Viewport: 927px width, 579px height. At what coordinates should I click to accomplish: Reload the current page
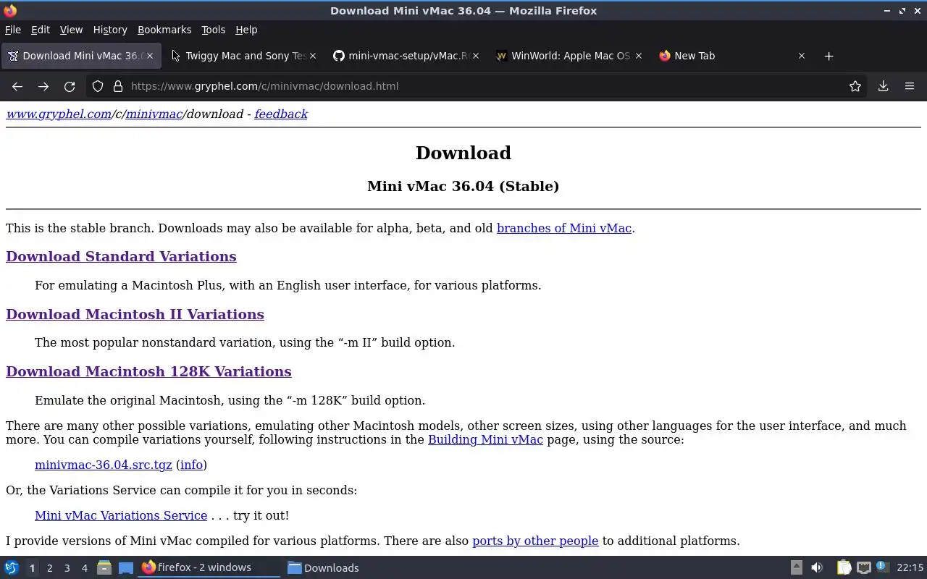click(x=70, y=86)
